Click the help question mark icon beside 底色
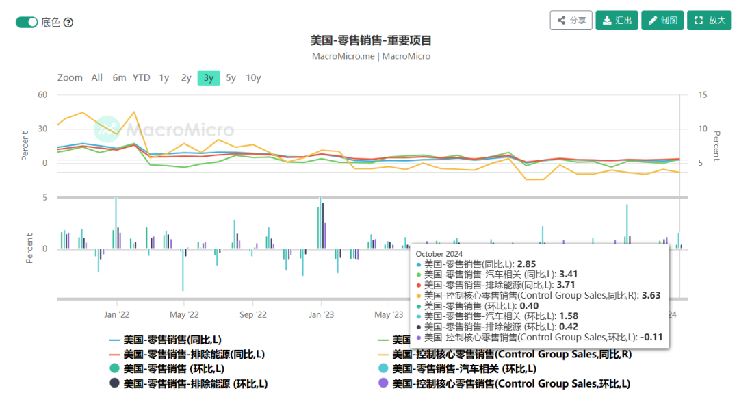 pyautogui.click(x=68, y=23)
